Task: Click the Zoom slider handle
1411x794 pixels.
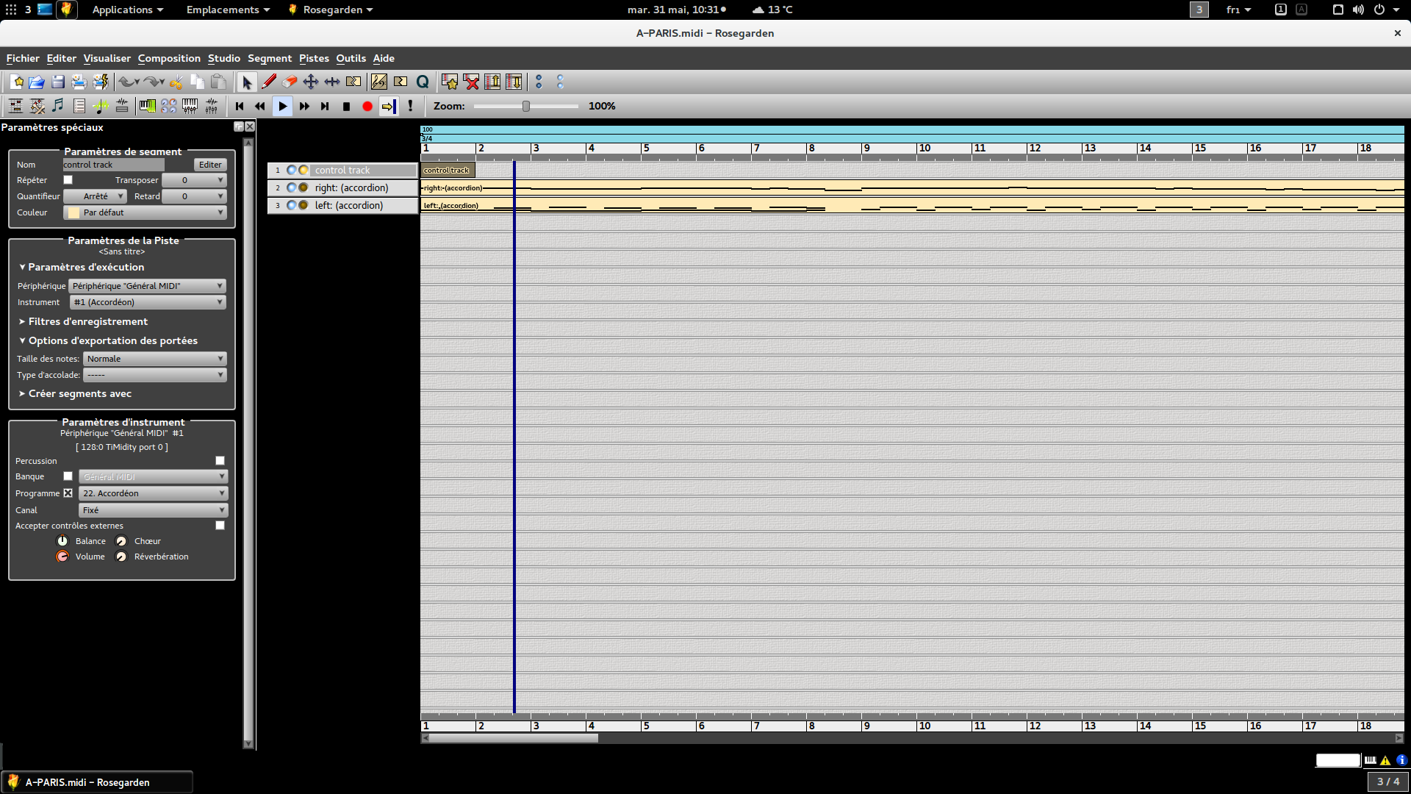Action: [x=526, y=106]
